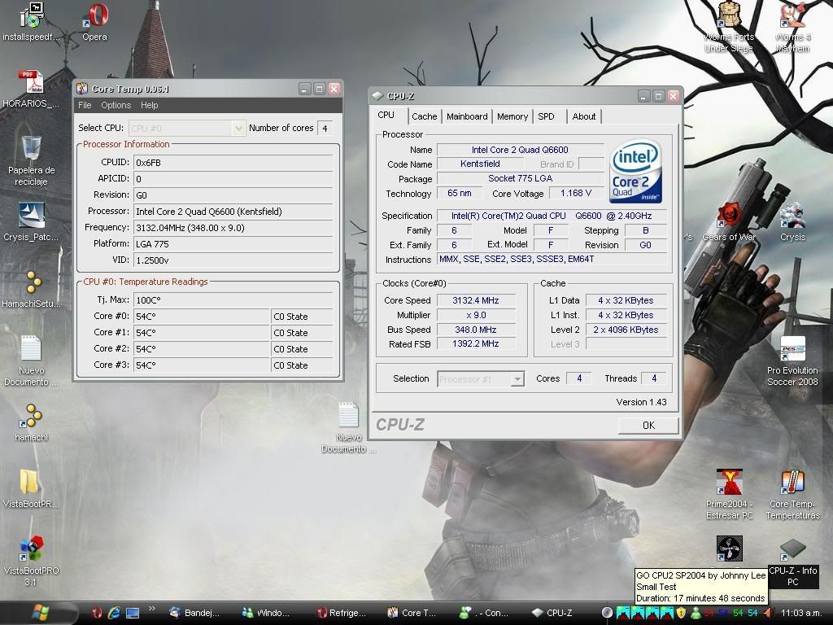Switch to the SPD tab in CPU-Z
The image size is (833, 625).
click(546, 116)
